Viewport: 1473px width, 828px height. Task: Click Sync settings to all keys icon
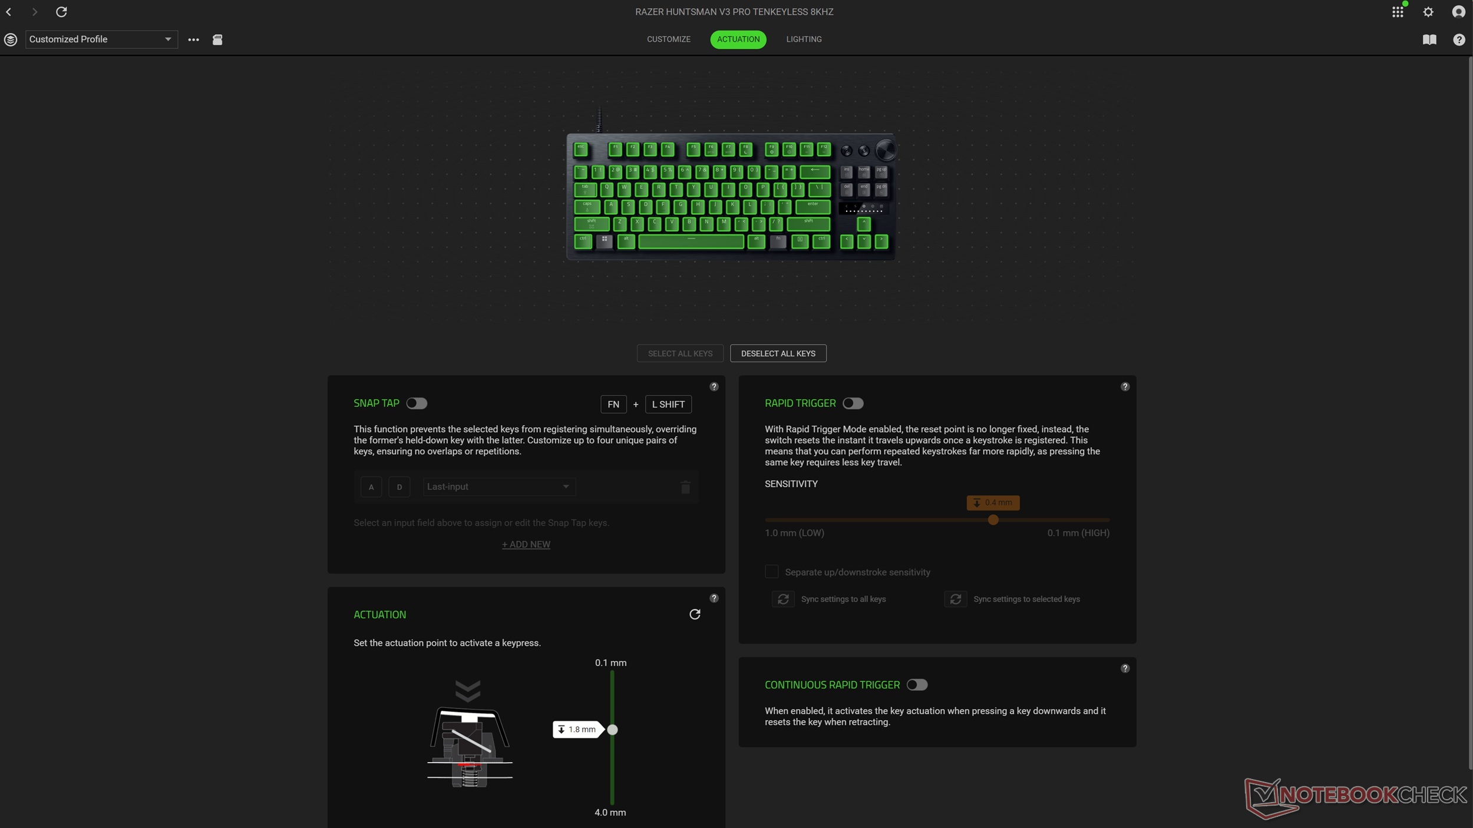pos(783,599)
